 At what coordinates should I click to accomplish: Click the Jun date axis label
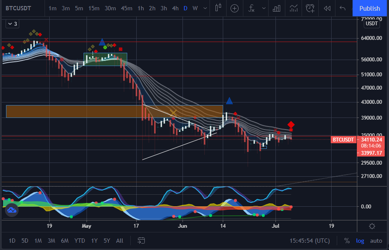click(183, 226)
